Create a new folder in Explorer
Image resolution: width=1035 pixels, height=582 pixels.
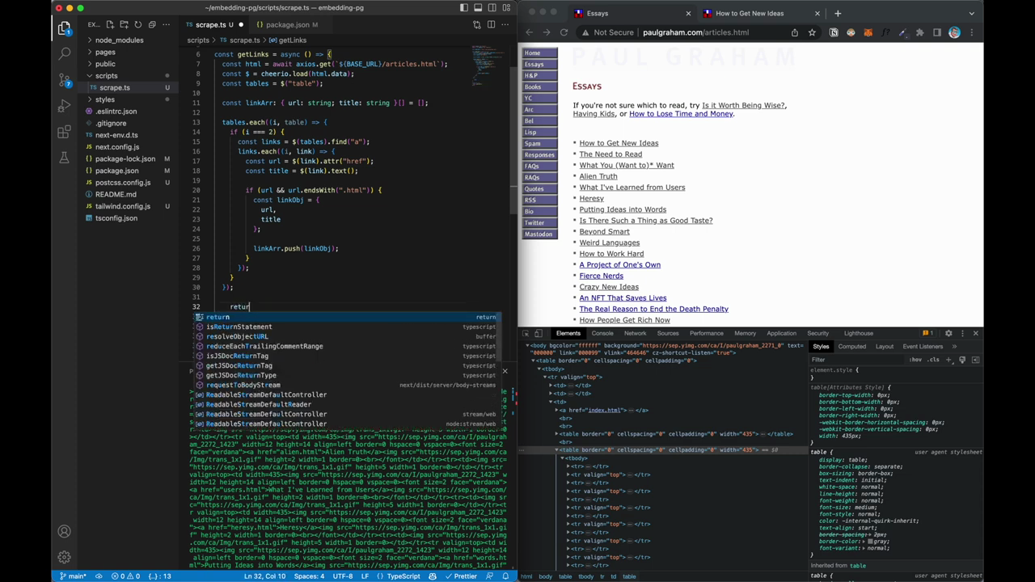(123, 25)
